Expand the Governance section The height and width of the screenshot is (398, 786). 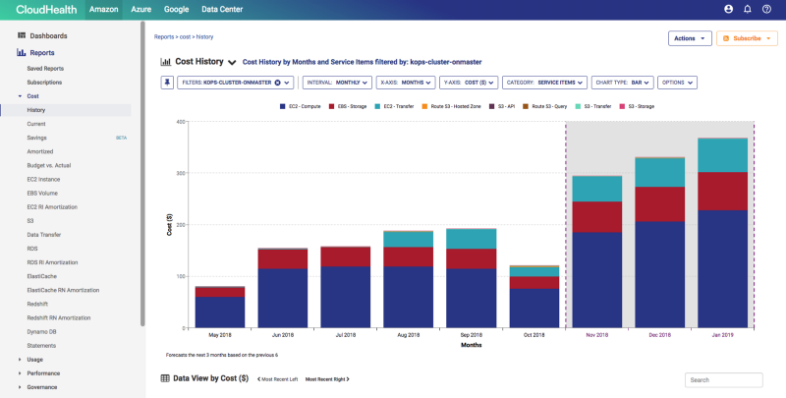20,387
